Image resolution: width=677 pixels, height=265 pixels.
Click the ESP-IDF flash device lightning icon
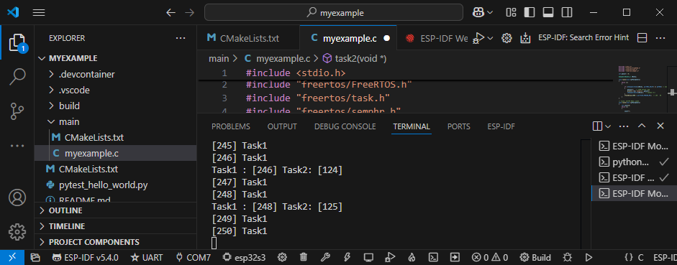point(346,258)
